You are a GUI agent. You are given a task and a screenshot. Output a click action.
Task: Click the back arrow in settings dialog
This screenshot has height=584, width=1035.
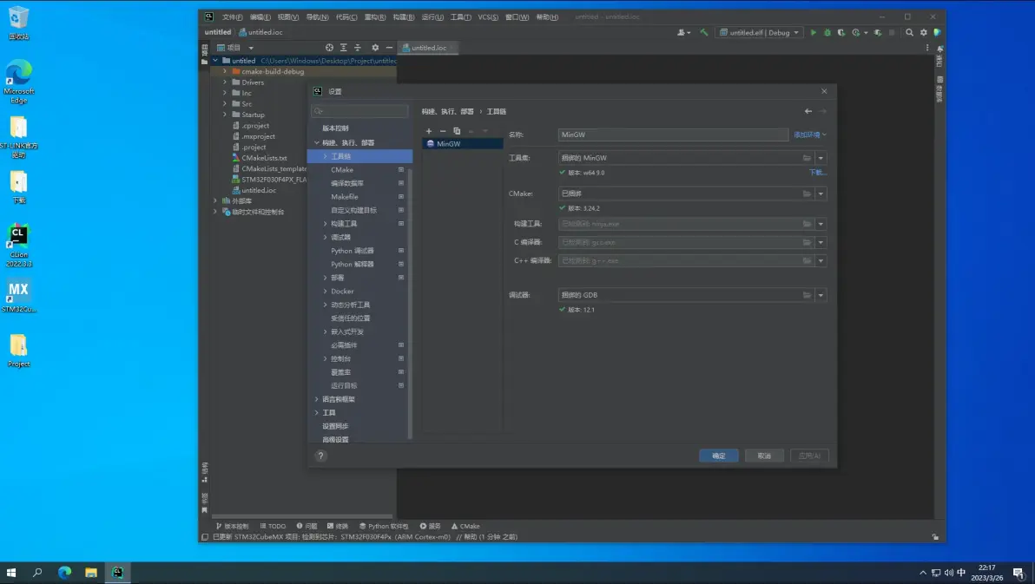808,111
